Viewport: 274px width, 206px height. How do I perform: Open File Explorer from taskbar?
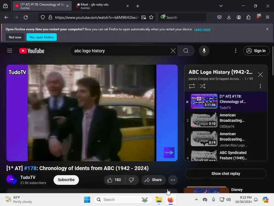tap(159, 200)
